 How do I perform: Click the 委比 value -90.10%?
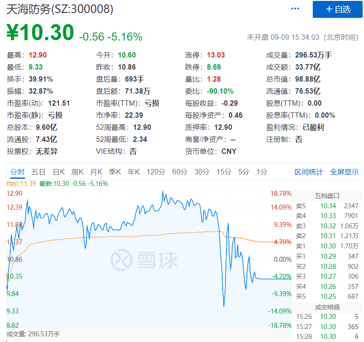[220, 91]
